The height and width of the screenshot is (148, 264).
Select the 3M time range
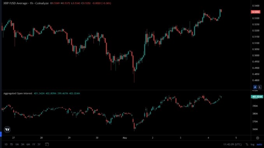tap(23, 144)
